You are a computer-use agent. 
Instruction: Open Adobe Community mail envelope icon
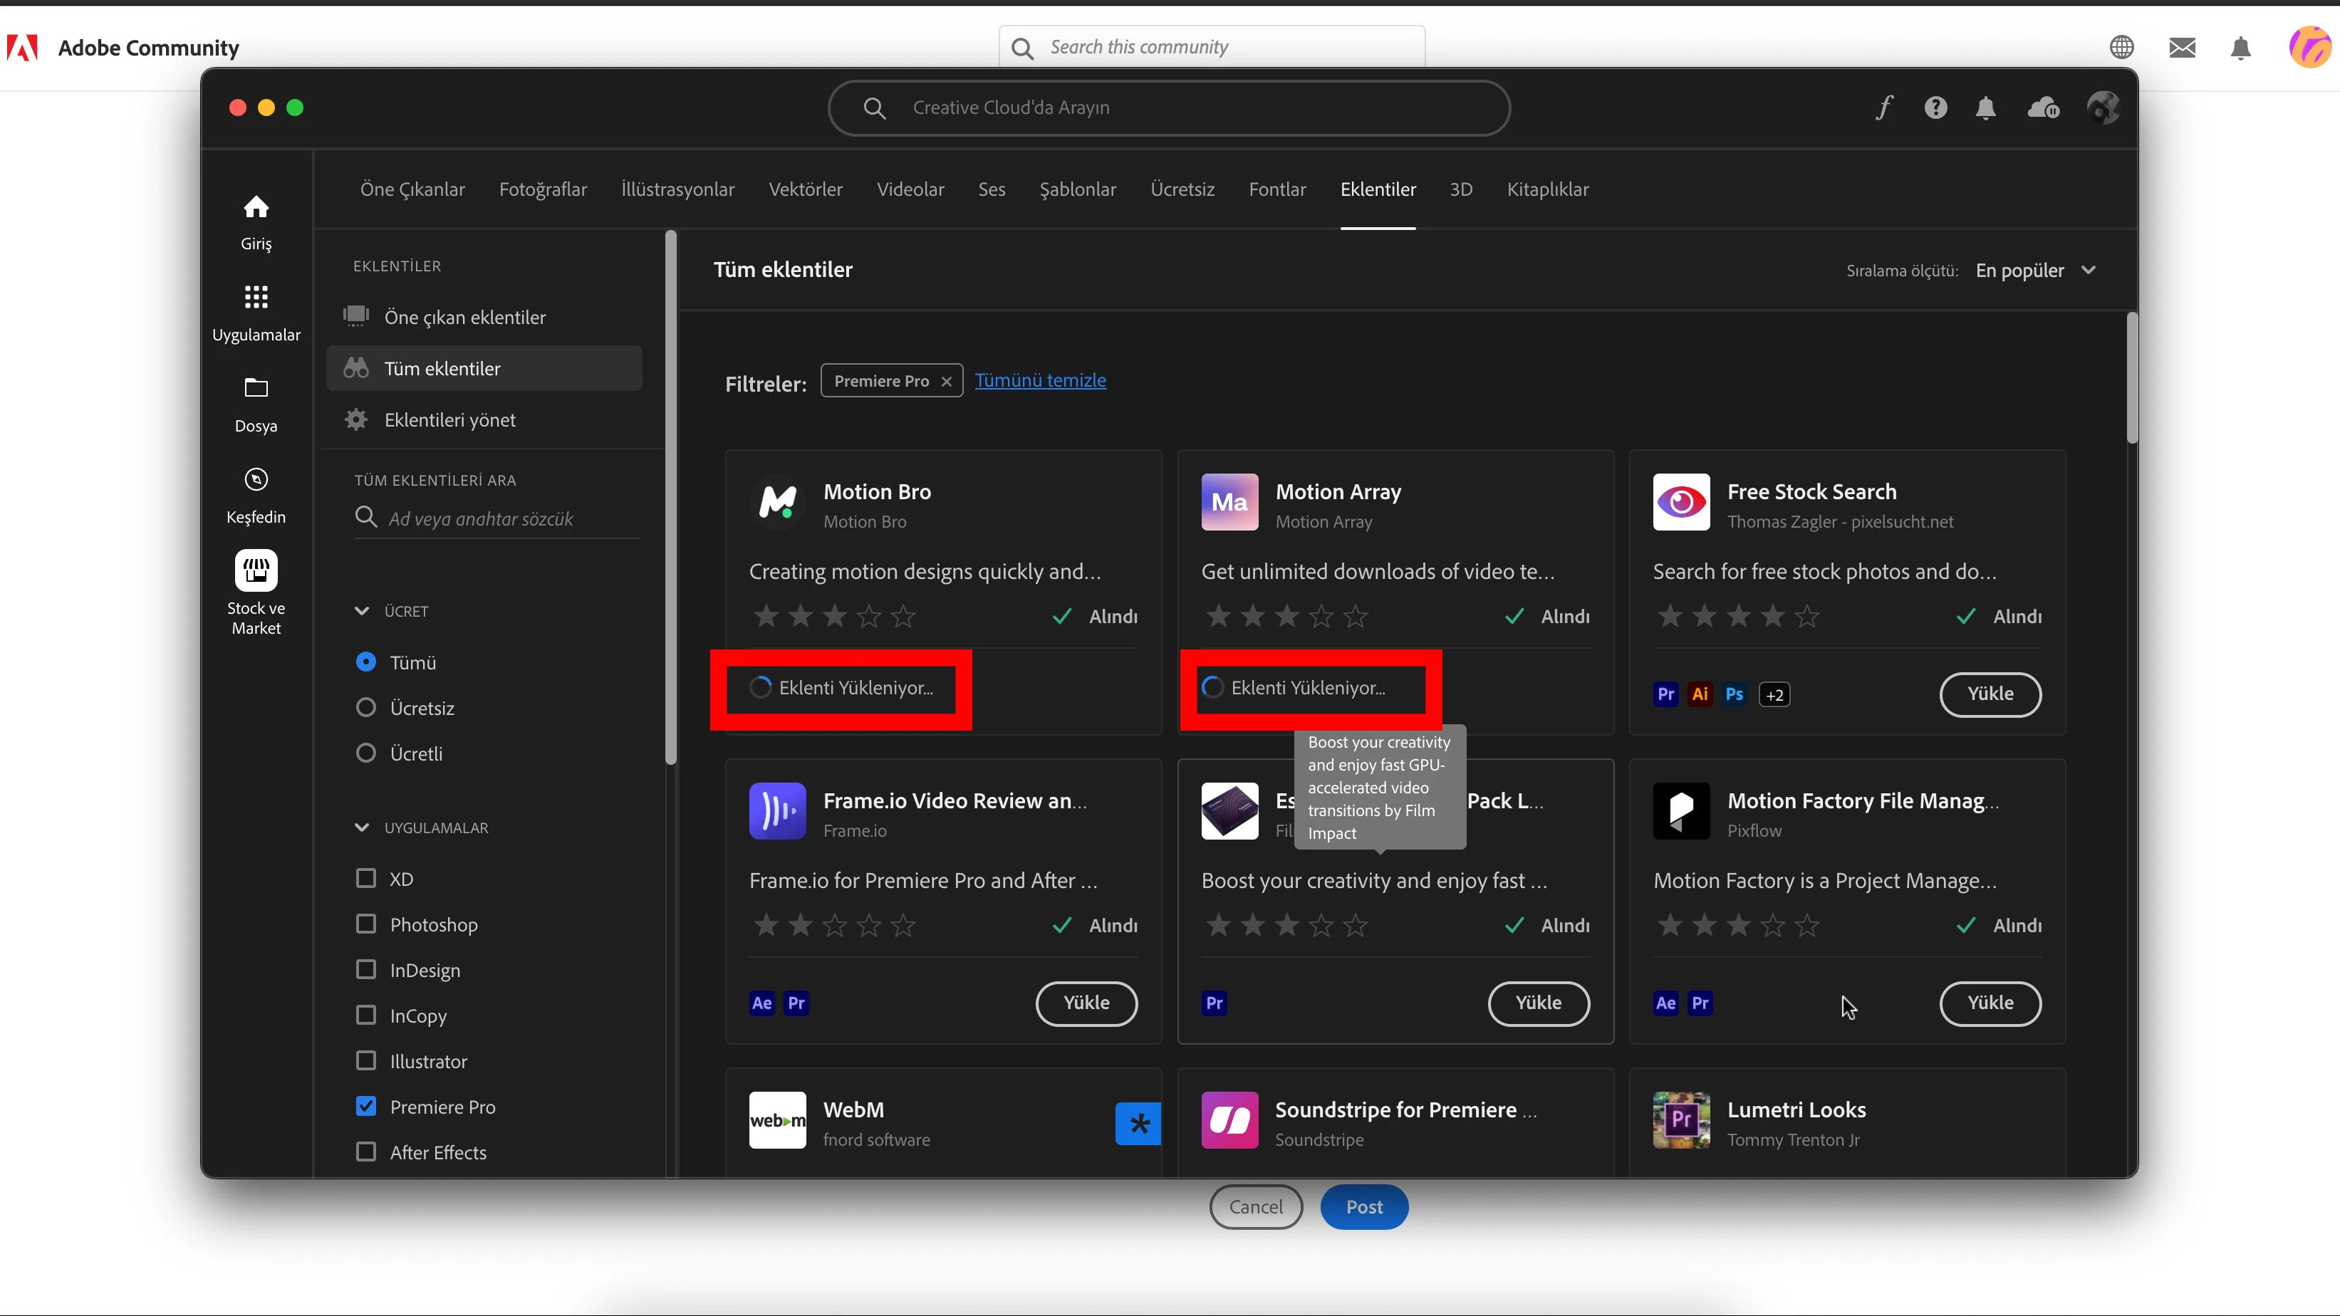[x=2182, y=47]
